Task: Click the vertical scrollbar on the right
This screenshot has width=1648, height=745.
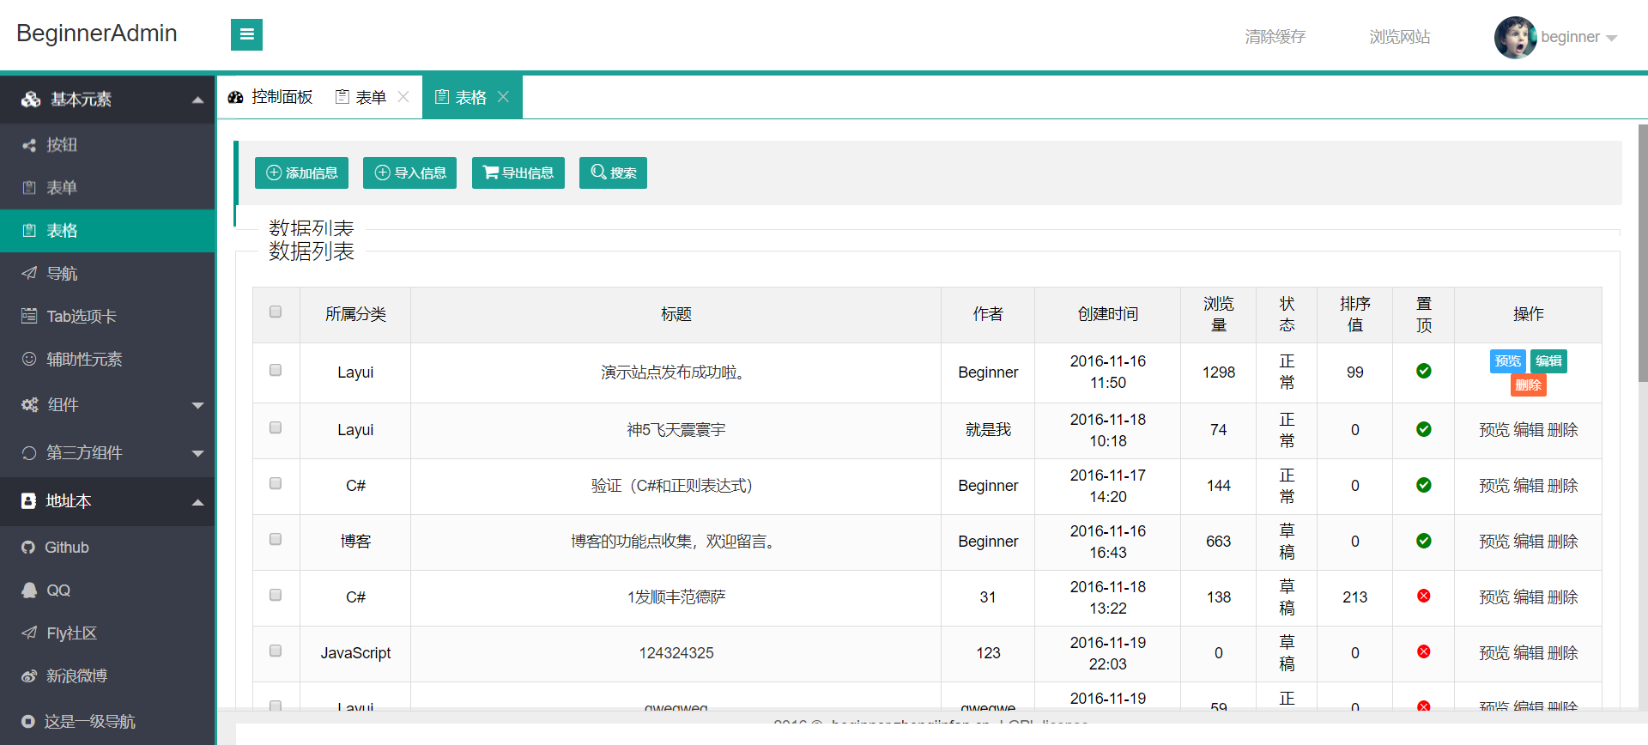Action: [1643, 253]
